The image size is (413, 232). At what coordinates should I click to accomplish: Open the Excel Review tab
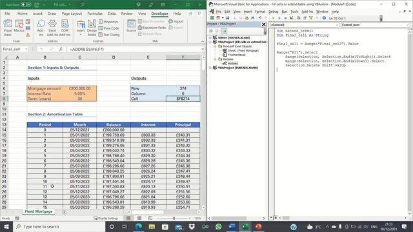pyautogui.click(x=126, y=14)
